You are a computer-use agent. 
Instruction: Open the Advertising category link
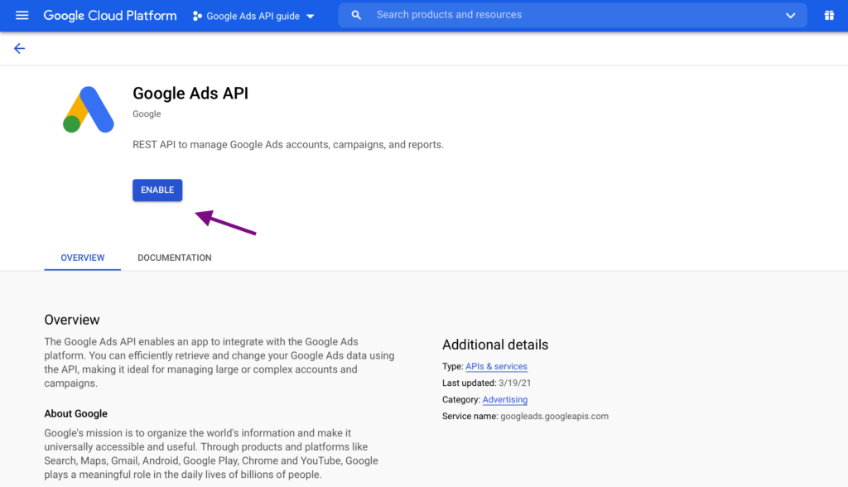pos(505,399)
